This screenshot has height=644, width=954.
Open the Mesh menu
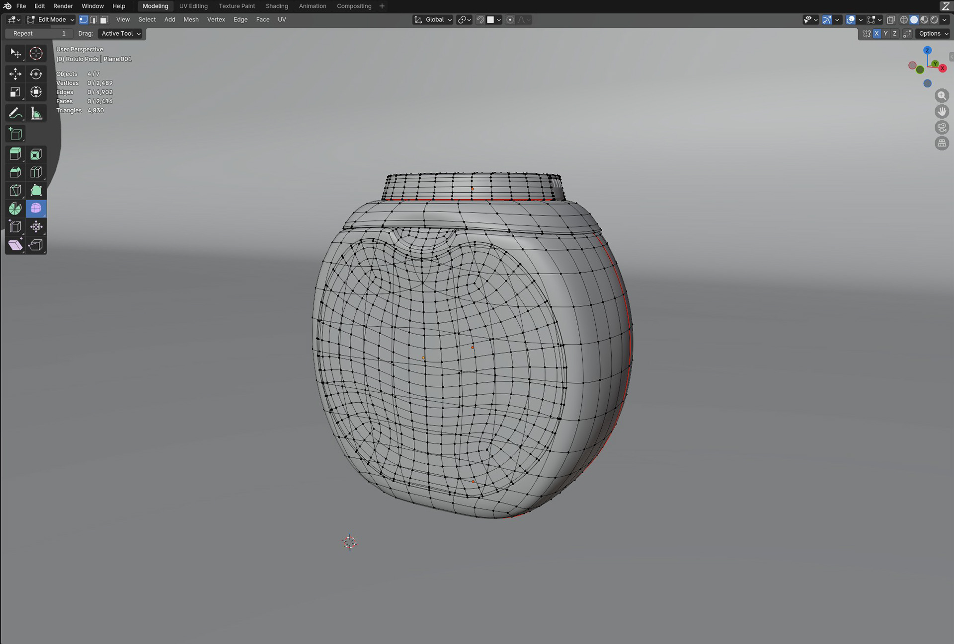click(191, 20)
